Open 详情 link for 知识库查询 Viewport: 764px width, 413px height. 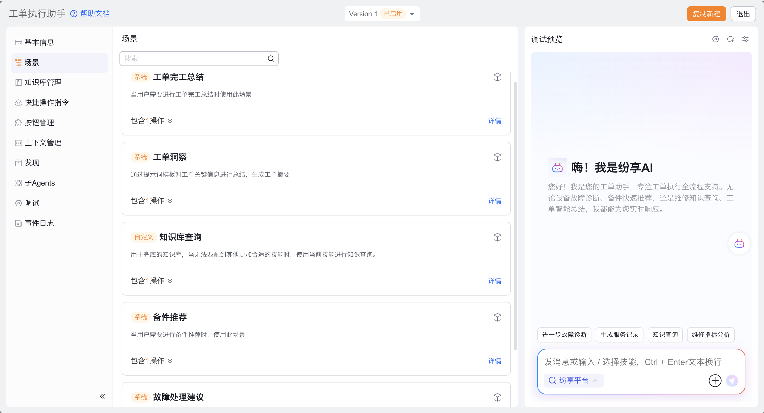pyautogui.click(x=494, y=281)
